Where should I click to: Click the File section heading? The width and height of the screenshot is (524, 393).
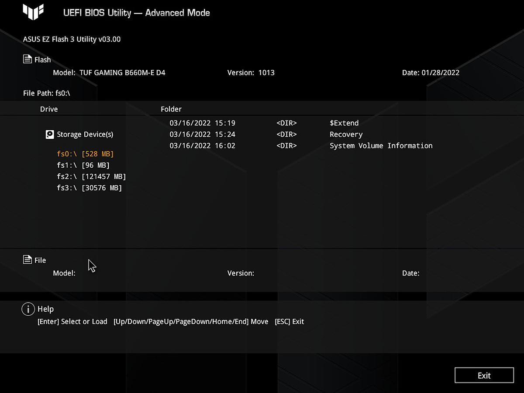pos(40,260)
